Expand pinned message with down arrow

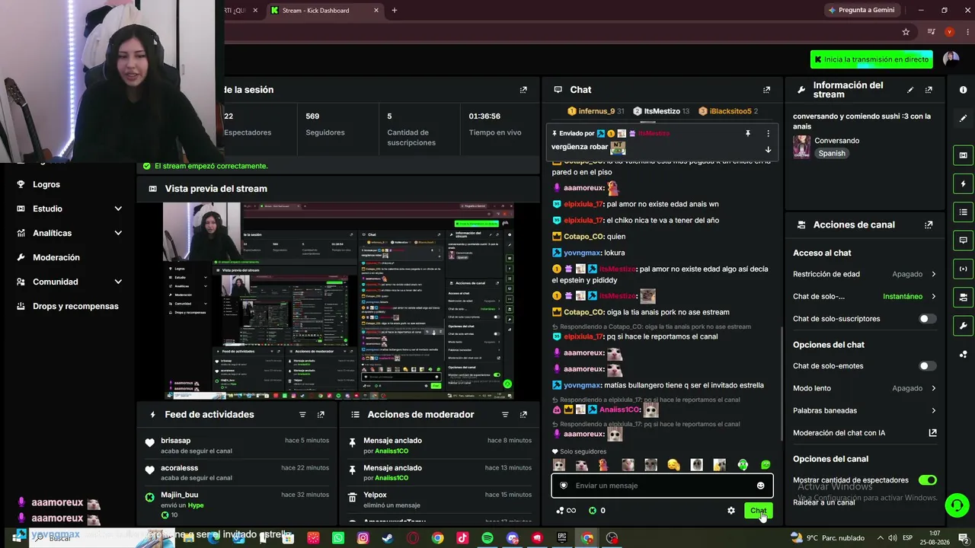click(x=768, y=149)
